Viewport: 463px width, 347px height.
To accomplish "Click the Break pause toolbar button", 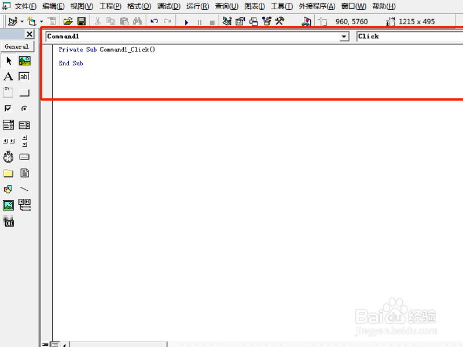I will (x=200, y=22).
